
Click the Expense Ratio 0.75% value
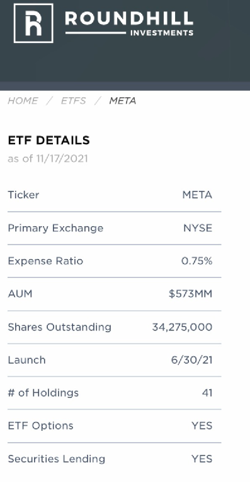point(196,261)
